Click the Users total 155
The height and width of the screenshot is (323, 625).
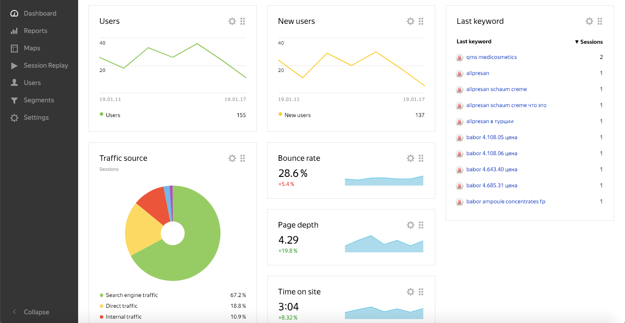pyautogui.click(x=241, y=115)
